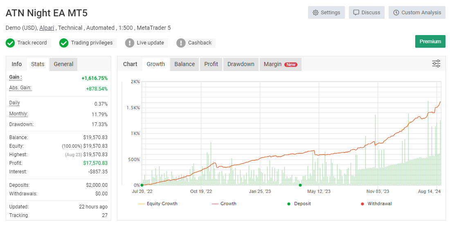Follow the Alpari broker link

pos(47,28)
